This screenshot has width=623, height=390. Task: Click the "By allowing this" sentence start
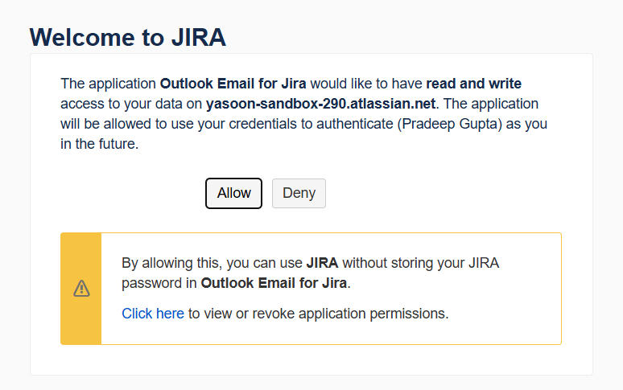click(169, 263)
